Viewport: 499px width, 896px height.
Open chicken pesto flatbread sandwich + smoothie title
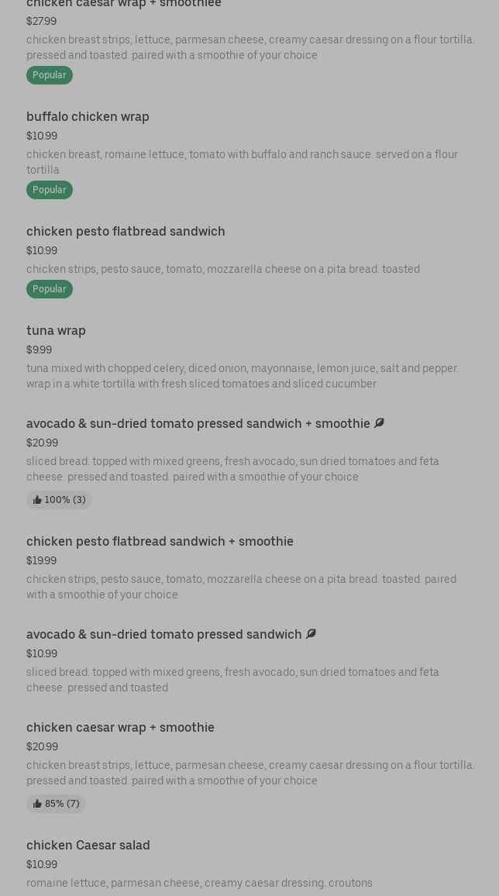coord(160,542)
